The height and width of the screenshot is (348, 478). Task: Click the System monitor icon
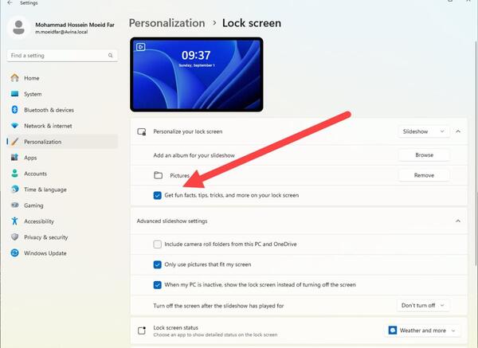pyautogui.click(x=14, y=94)
